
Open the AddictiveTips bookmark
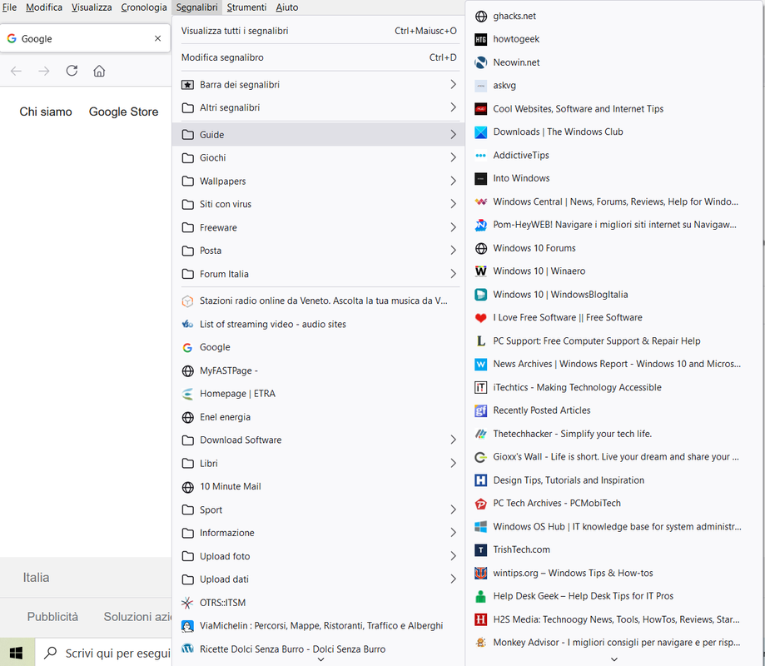point(613,155)
